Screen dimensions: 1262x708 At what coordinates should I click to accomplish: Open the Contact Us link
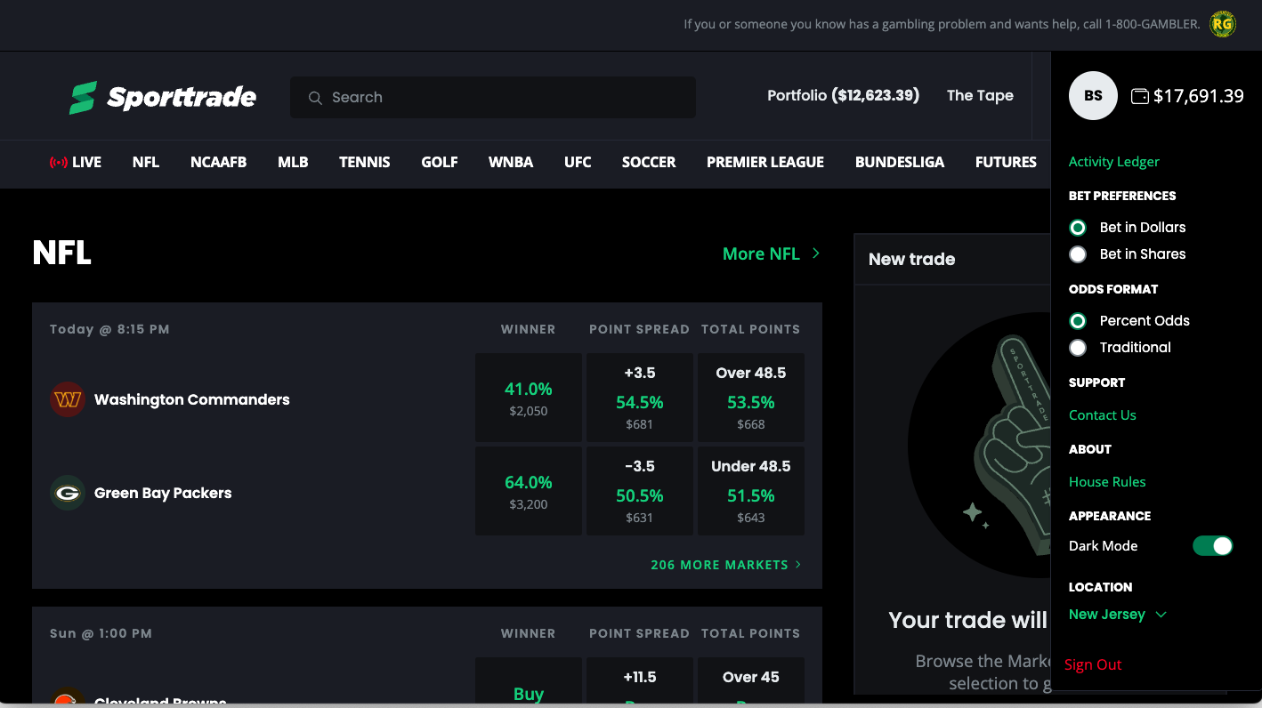pos(1103,415)
